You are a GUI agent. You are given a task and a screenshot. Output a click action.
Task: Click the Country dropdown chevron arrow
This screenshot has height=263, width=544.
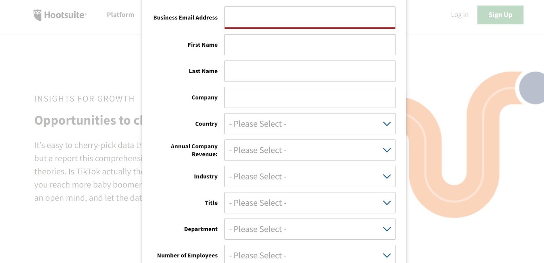click(x=387, y=124)
